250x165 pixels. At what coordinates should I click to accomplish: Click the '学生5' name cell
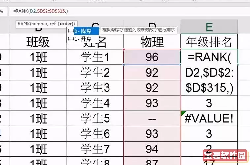click(x=95, y=118)
